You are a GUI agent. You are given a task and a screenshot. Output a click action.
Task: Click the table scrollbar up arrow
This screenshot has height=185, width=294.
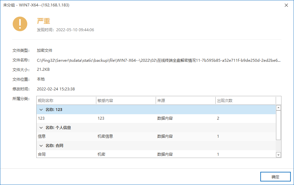[x=279, y=108]
